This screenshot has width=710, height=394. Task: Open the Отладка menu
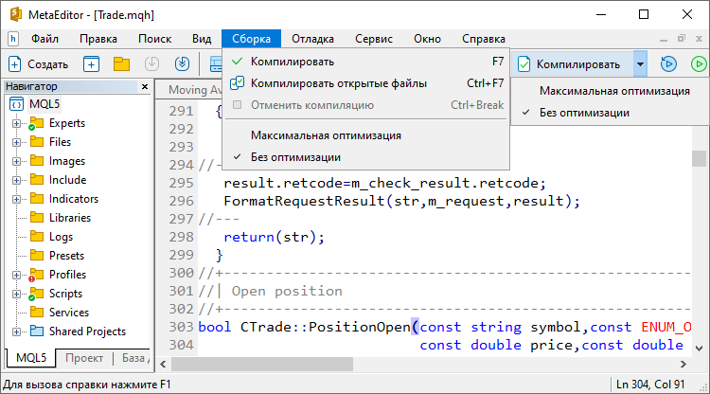coord(313,39)
